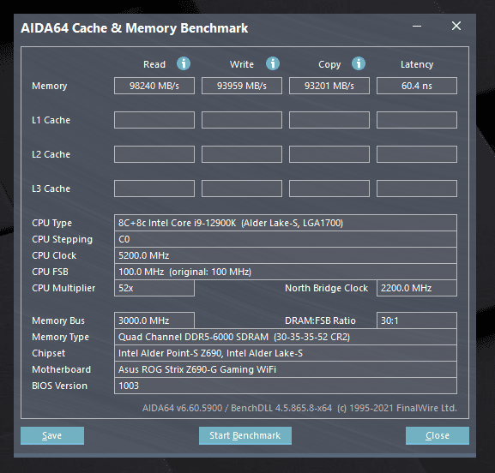This screenshot has width=495, height=473.
Task: Click the North Bridge Clock label
Action: tap(326, 288)
